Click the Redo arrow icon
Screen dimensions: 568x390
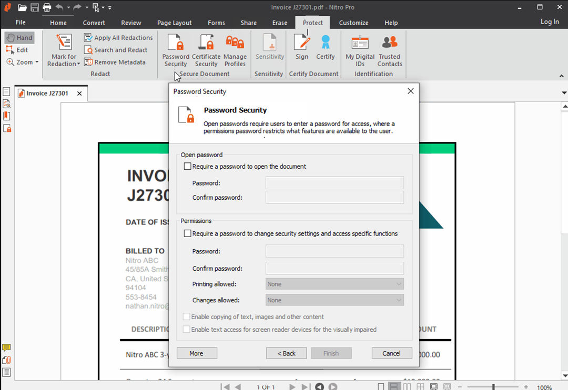coord(77,7)
